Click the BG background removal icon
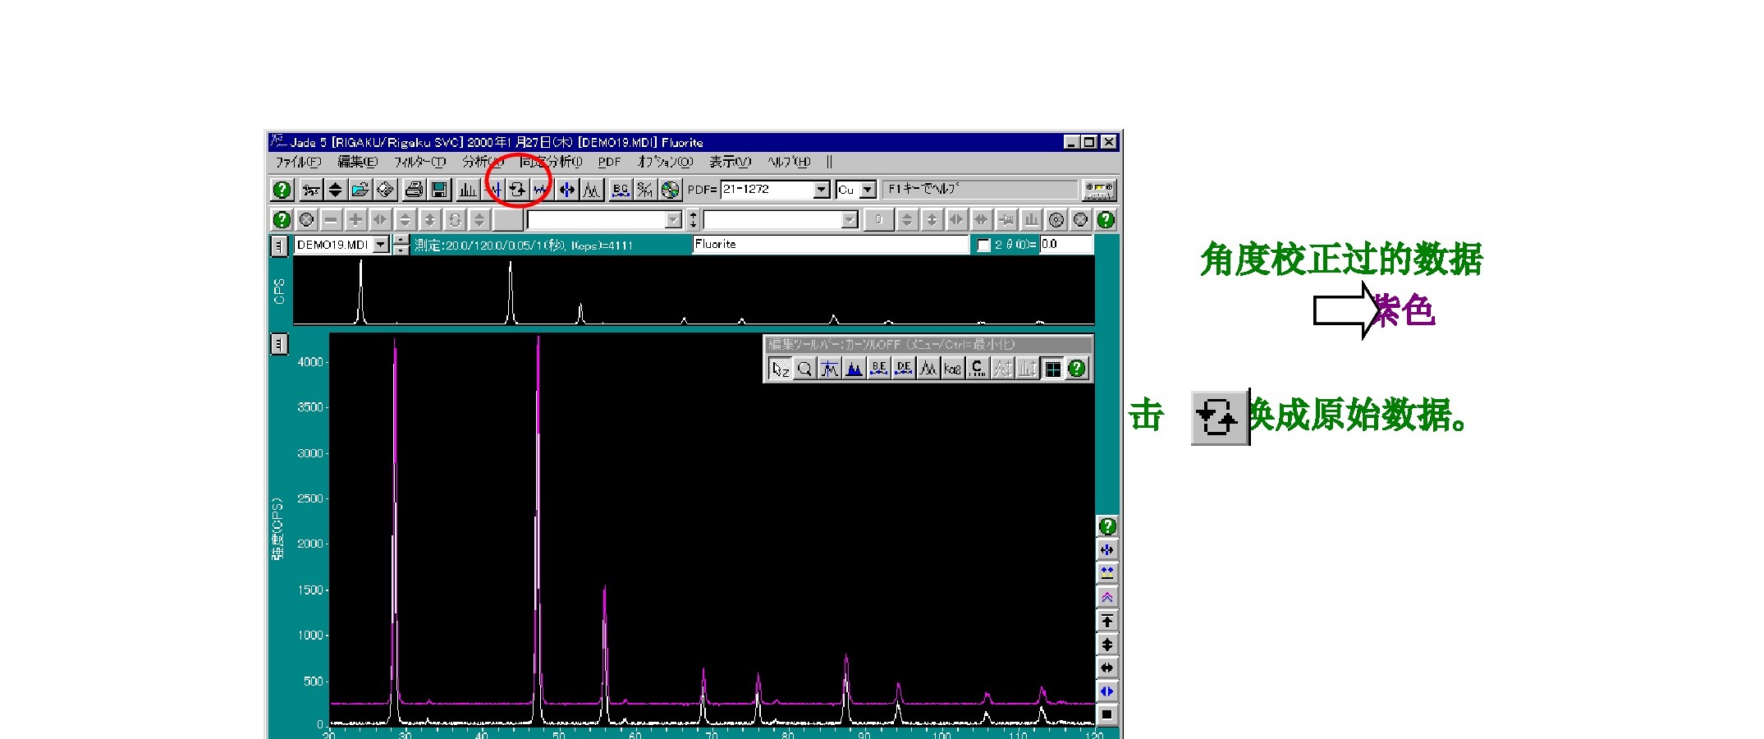The width and height of the screenshot is (1764, 739). pos(621,190)
